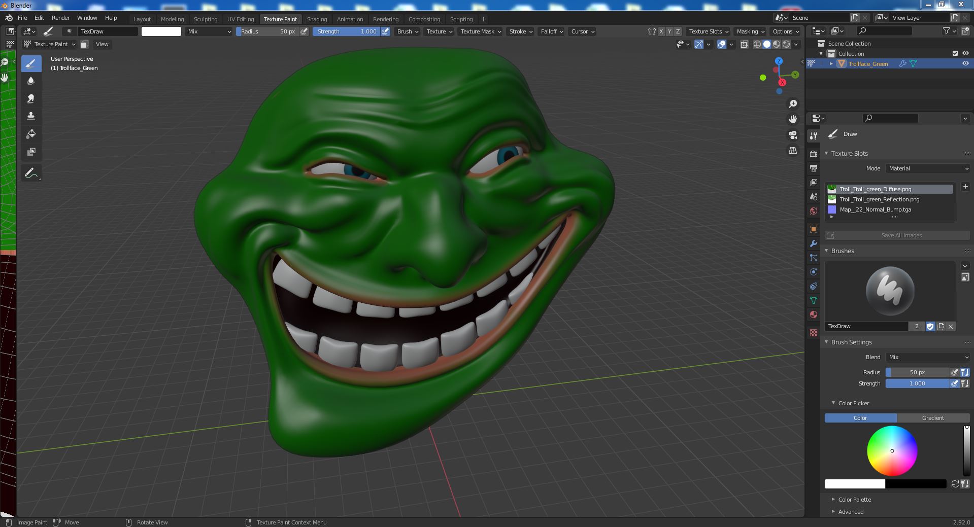Viewport: 974px width, 527px height.
Task: Select the Smear tool
Action: click(31, 99)
